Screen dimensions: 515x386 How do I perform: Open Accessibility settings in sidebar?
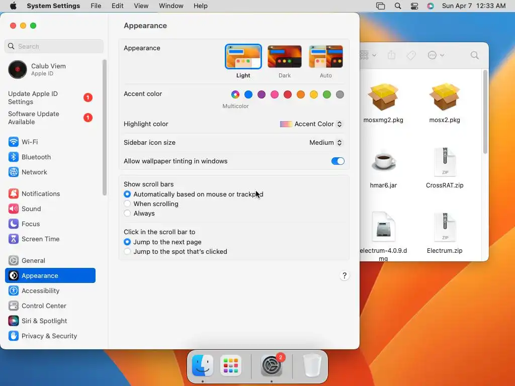point(50,291)
